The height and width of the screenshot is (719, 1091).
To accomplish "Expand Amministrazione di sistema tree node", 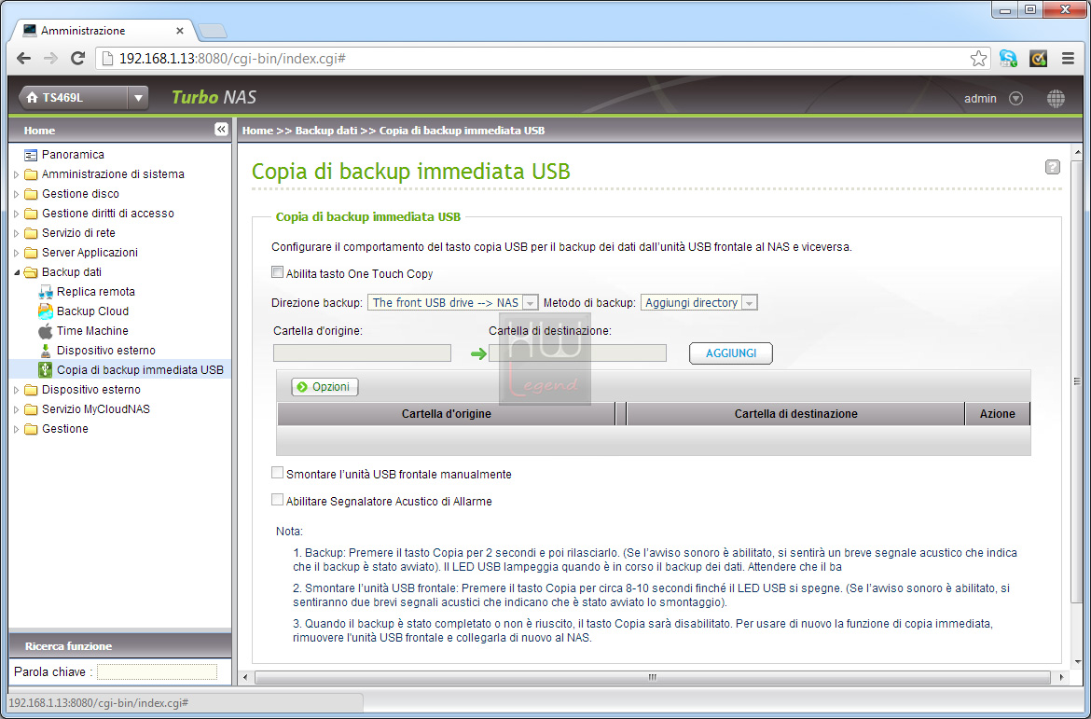I will pos(17,174).
